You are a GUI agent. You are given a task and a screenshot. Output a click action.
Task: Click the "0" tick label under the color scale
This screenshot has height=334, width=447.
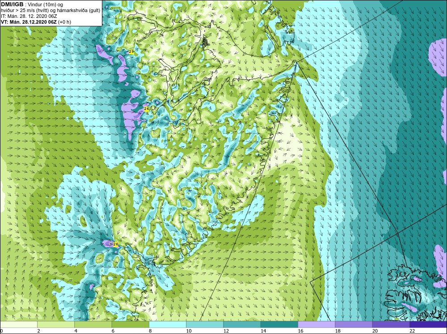pos(1,331)
